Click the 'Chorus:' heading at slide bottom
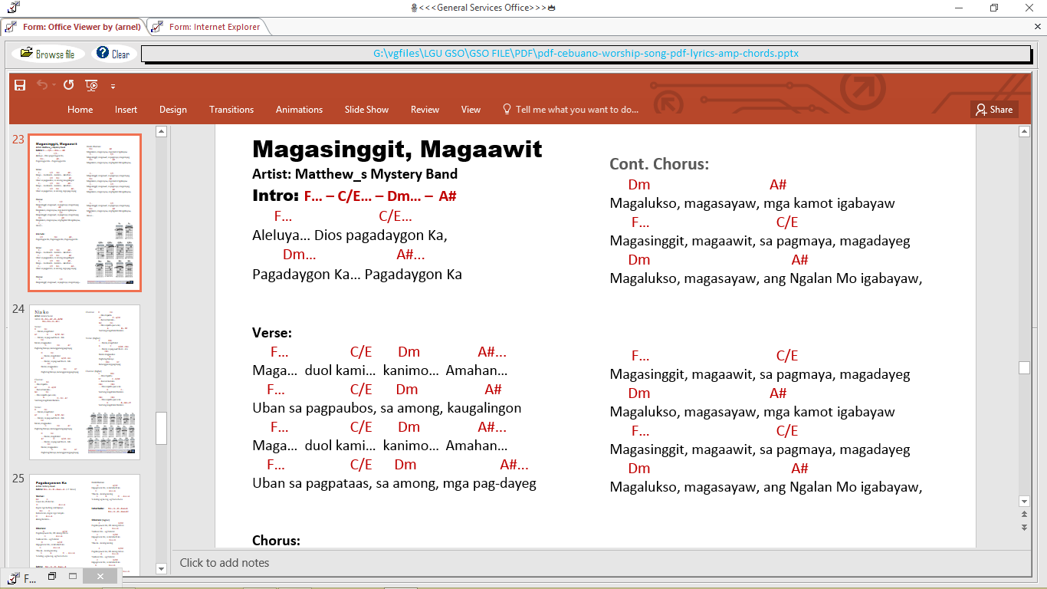Viewport: 1047px width, 589px height. [x=276, y=541]
